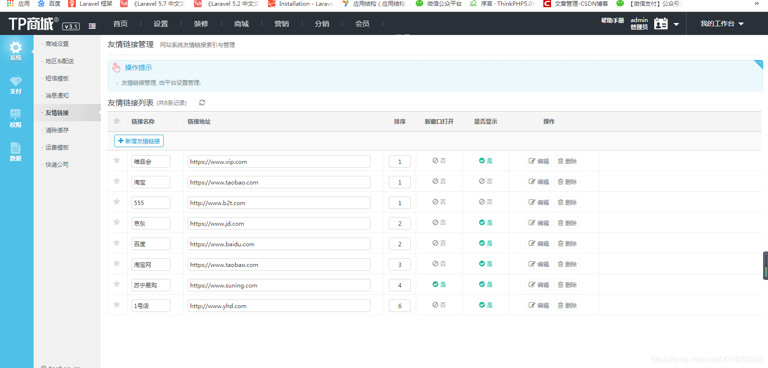Open the 帮助手册 link
768x368 pixels.
[612, 21]
